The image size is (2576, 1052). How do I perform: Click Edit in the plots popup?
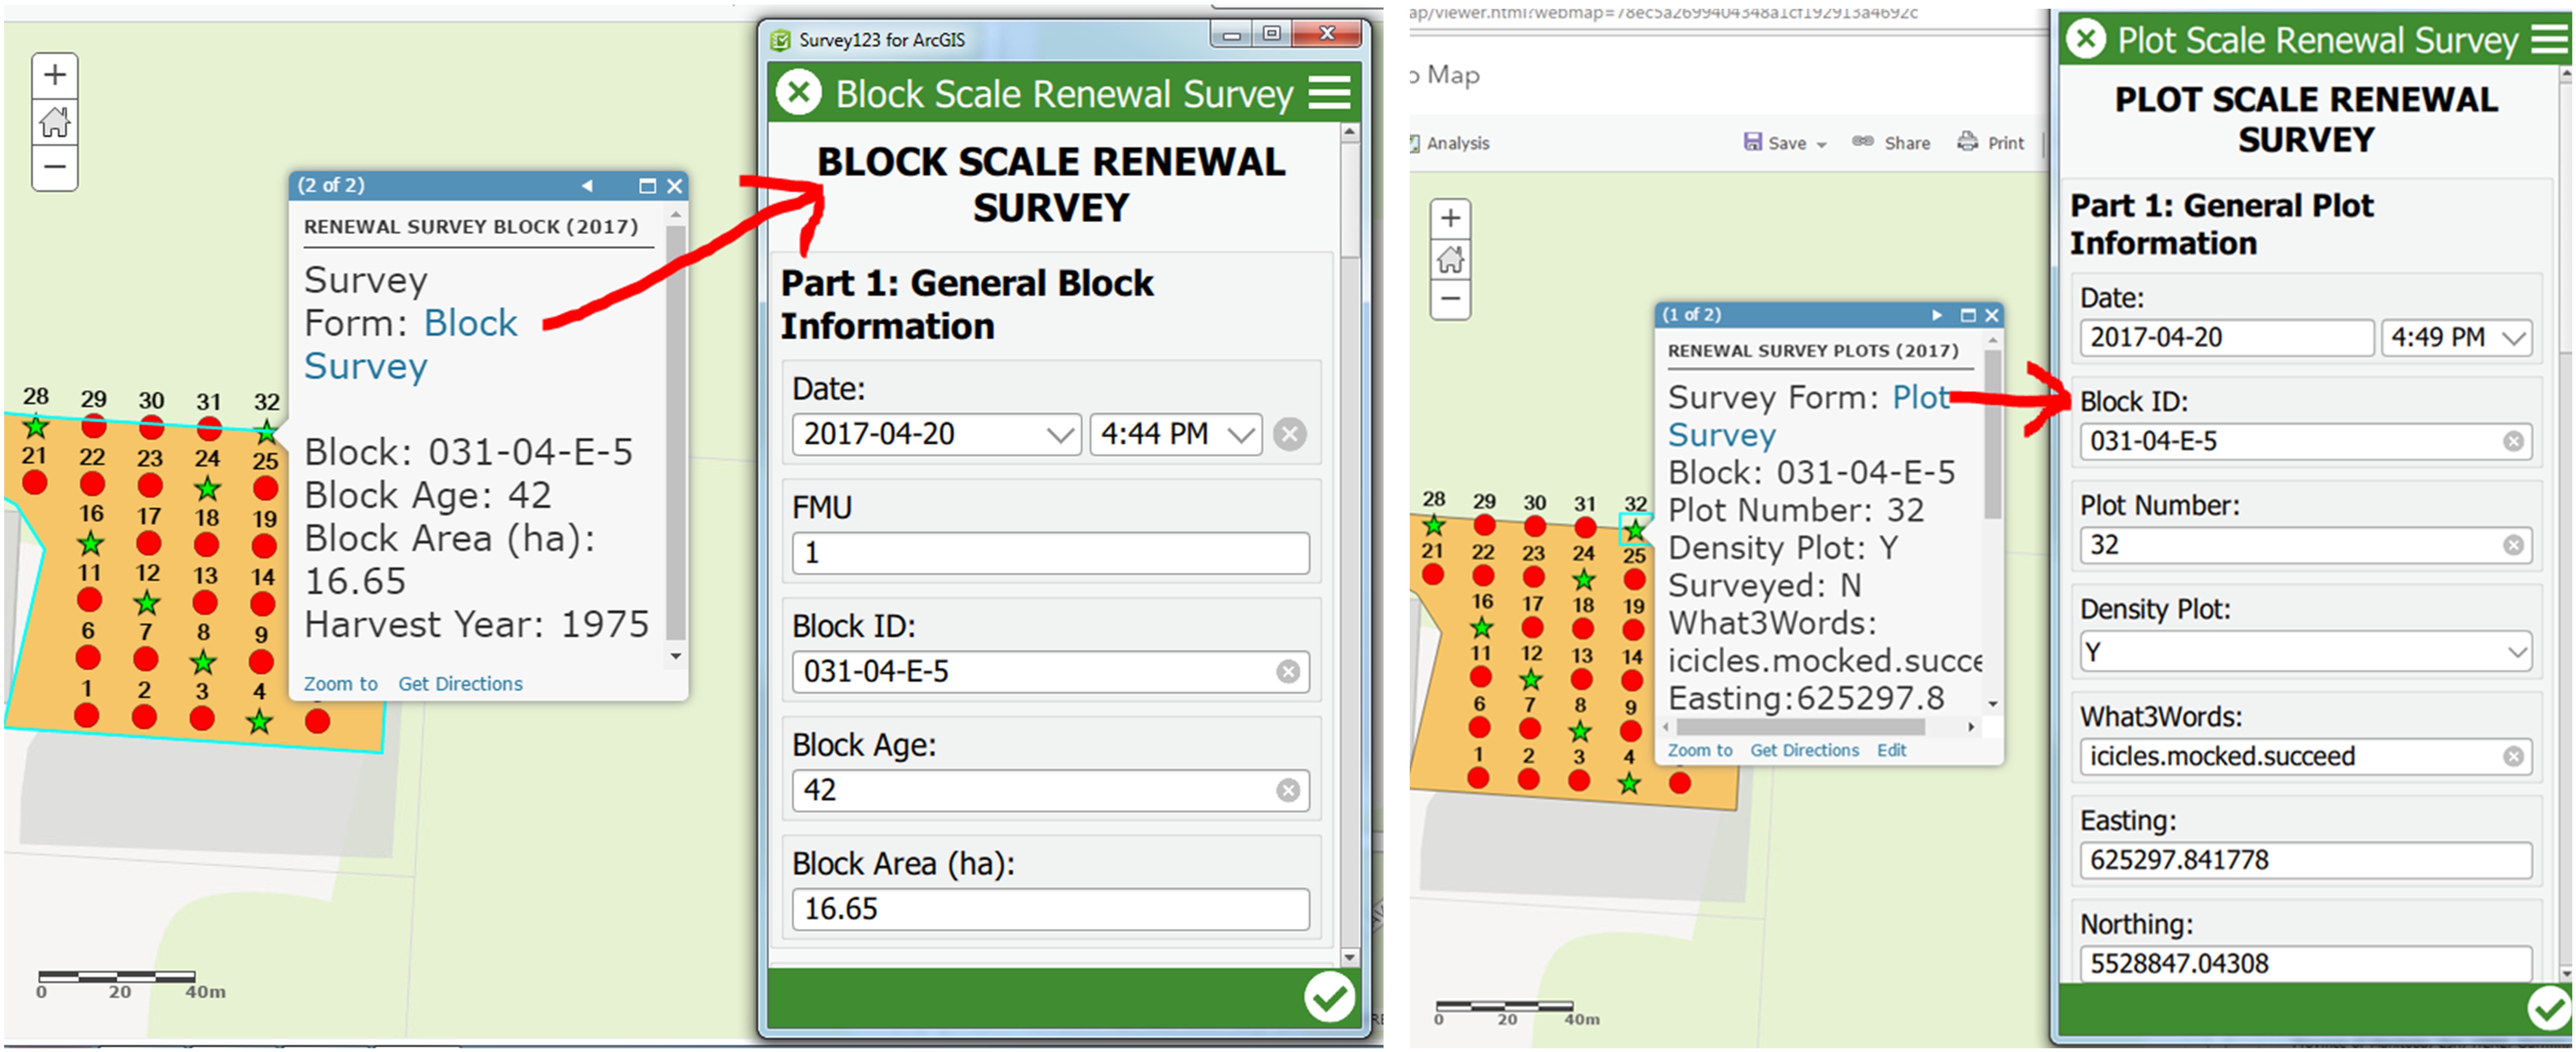(x=1891, y=750)
